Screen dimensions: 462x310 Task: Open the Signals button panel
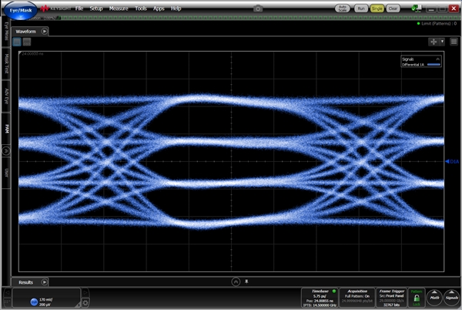coord(451,296)
